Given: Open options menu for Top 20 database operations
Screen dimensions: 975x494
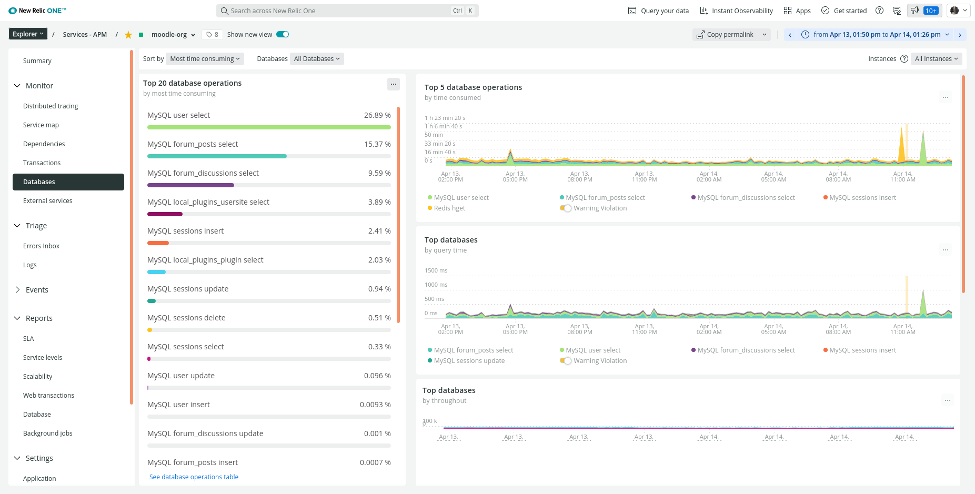Looking at the screenshot, I should [x=394, y=84].
